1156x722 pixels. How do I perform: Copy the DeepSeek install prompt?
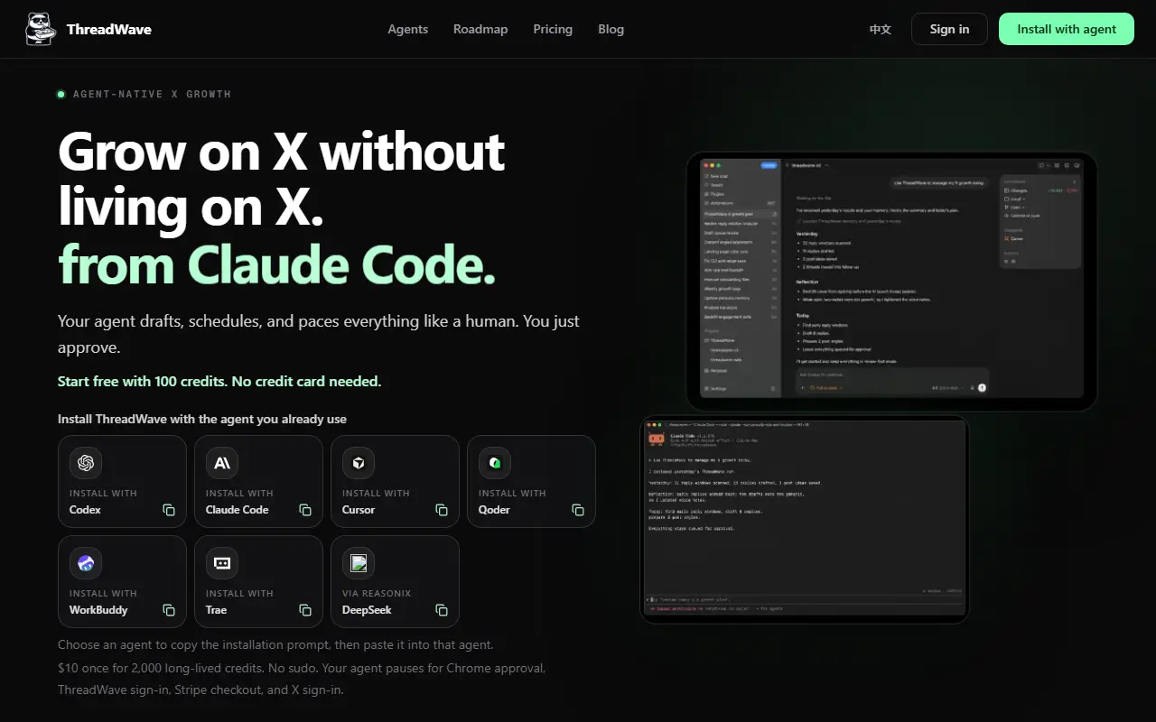[x=442, y=610]
